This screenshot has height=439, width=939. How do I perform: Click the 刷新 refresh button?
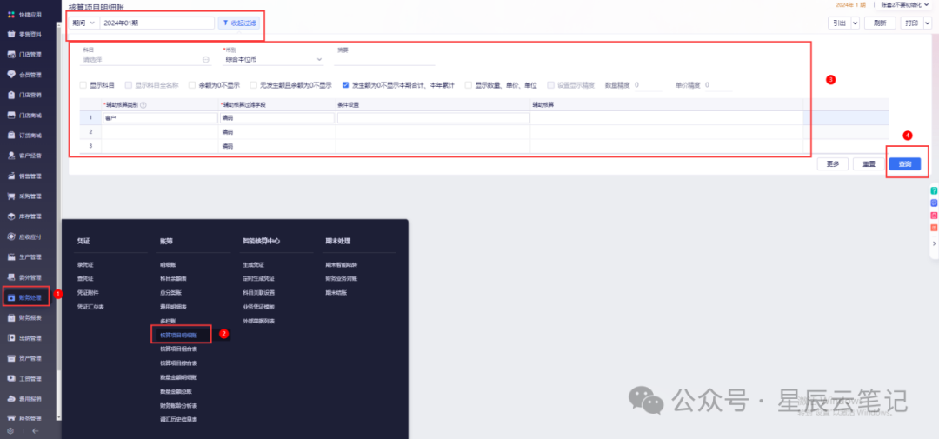click(x=880, y=23)
